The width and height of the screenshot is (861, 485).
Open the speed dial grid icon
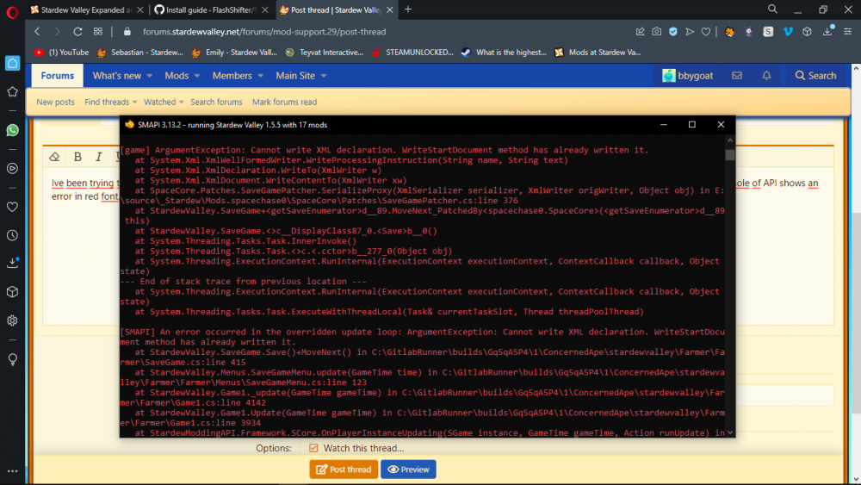pyautogui.click(x=98, y=32)
